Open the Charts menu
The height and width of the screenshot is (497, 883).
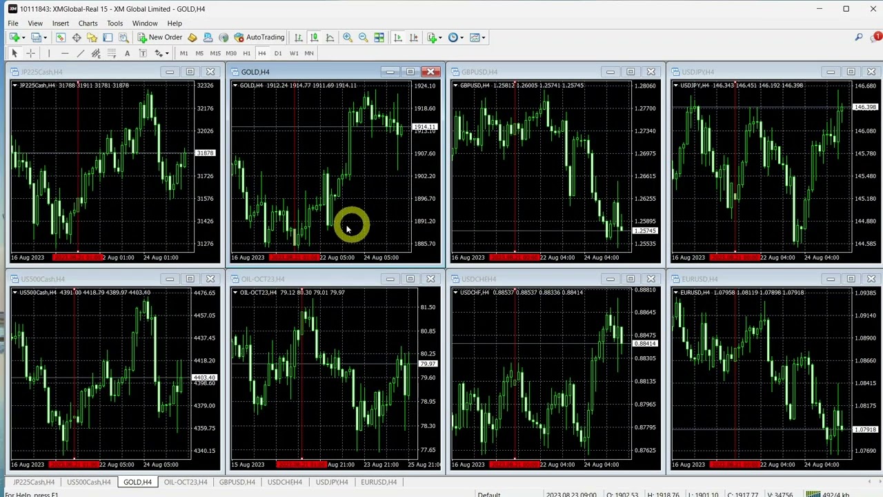pos(88,23)
